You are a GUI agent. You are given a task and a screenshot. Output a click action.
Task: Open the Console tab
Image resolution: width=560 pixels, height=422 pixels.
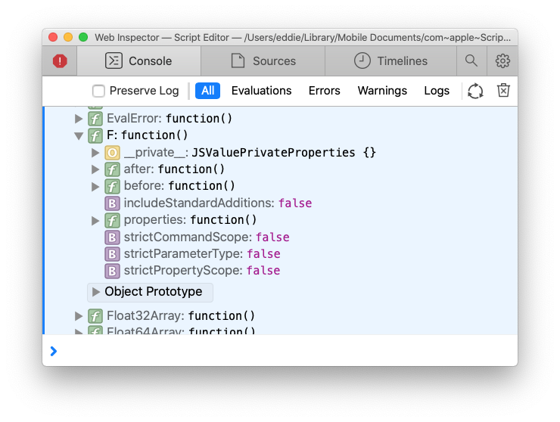(x=138, y=61)
